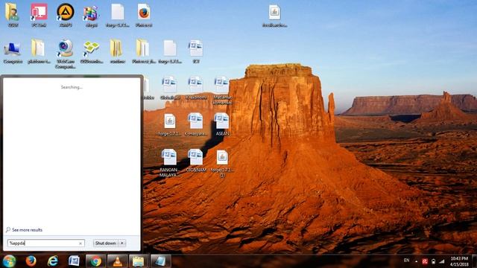This screenshot has height=268, width=477.
Task: Select the forge-1.7.1... (1) jar file
Action: (x=222, y=163)
